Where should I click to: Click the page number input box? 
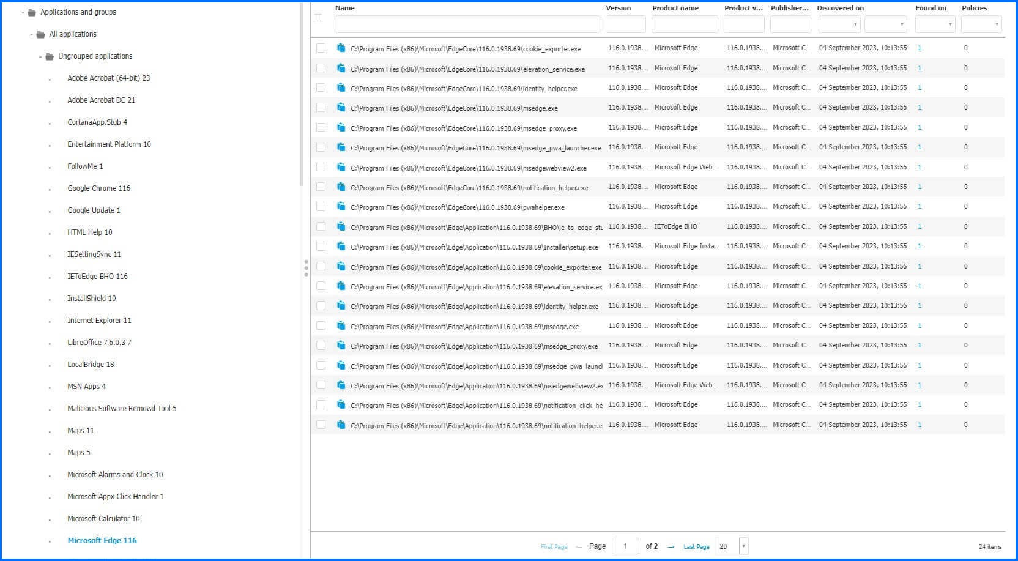tap(625, 546)
